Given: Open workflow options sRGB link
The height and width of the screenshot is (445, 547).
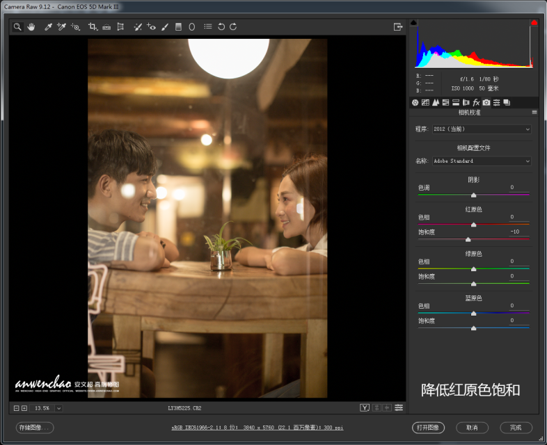Looking at the screenshot, I should coord(257,428).
